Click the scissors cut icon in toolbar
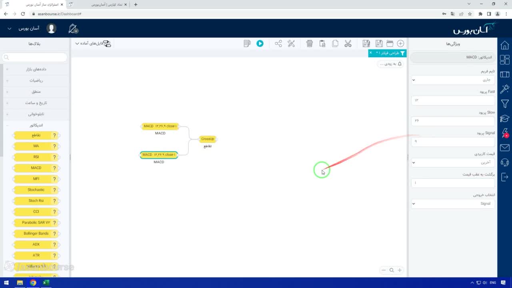This screenshot has width=512, height=288. 348,44
